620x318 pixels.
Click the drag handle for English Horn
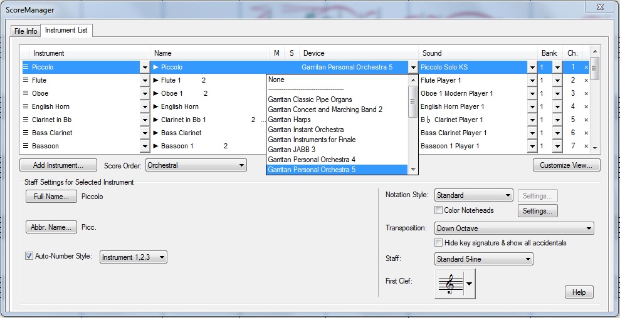pos(26,106)
